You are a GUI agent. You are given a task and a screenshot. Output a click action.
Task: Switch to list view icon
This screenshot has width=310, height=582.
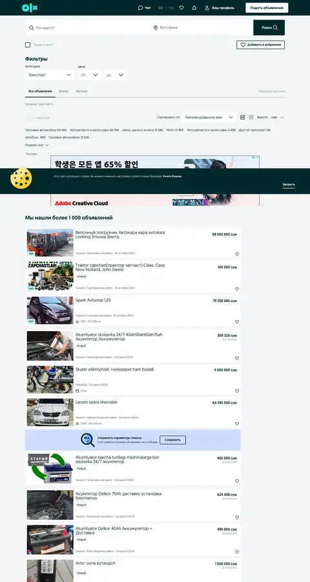[x=243, y=117]
